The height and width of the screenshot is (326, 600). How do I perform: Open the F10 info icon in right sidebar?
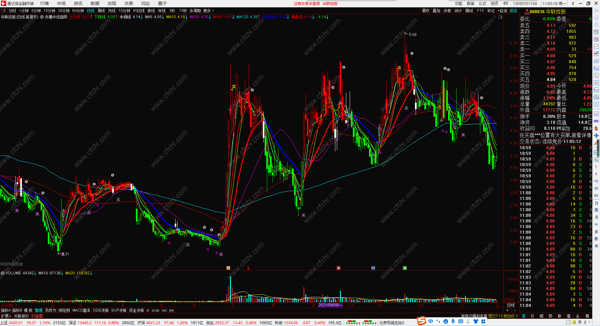click(596, 69)
